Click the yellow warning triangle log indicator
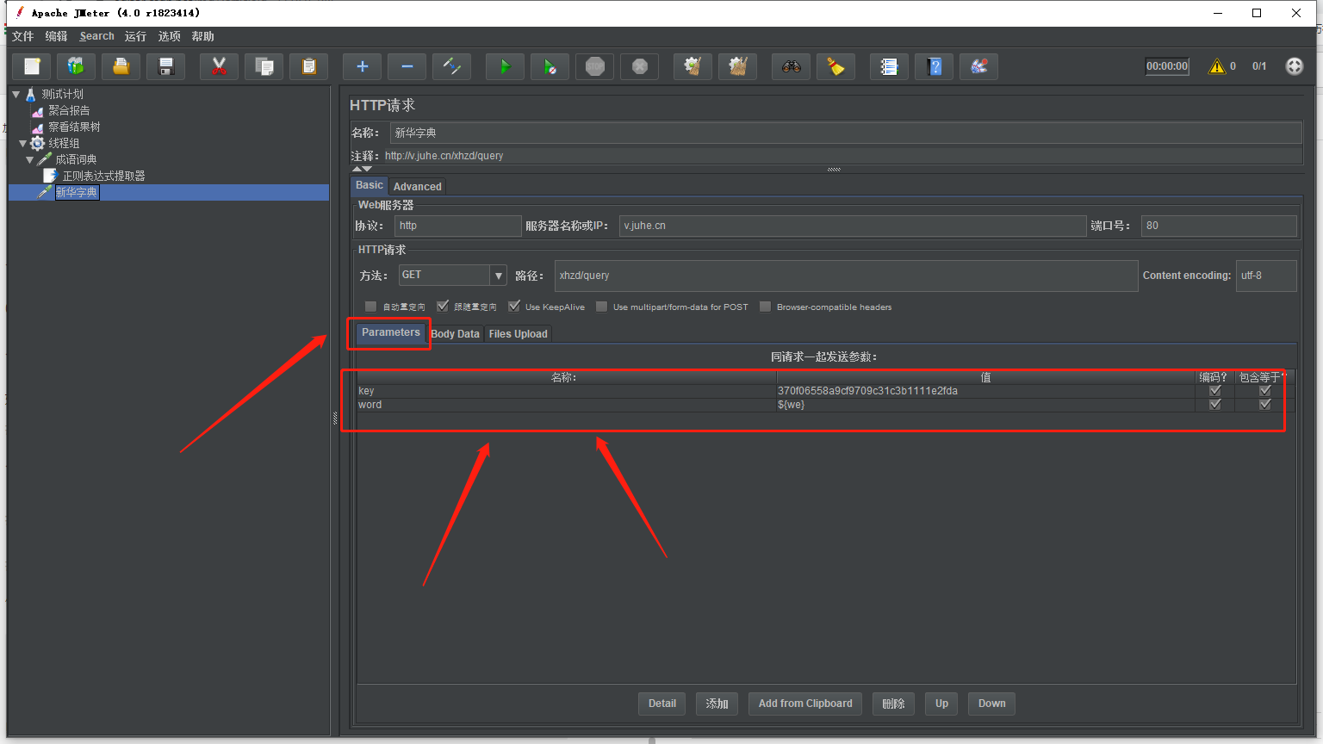 point(1216,66)
